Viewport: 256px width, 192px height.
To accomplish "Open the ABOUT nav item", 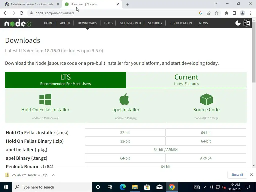I will click(65, 23).
